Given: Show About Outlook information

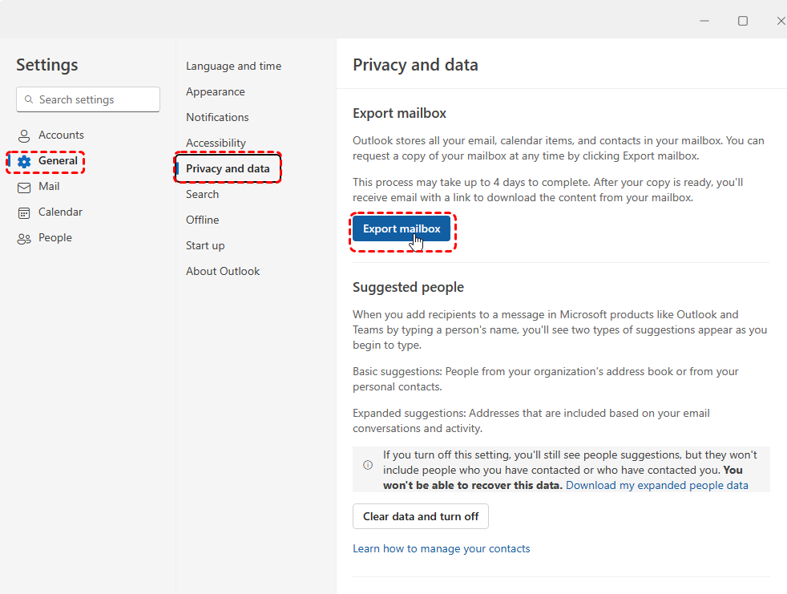Looking at the screenshot, I should pos(223,271).
